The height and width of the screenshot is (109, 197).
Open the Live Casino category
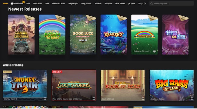click(x=38, y=4)
